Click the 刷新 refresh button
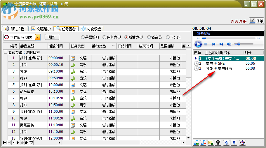This screenshot has width=266, height=148. point(52,37)
